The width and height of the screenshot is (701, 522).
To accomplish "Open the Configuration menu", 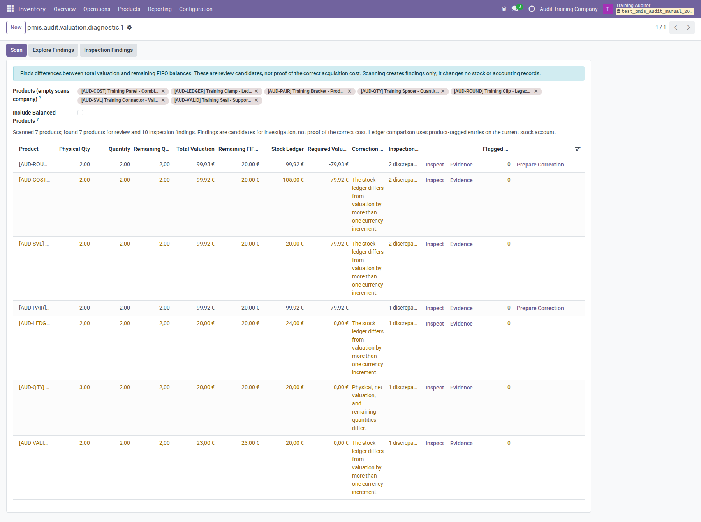I will [x=196, y=9].
